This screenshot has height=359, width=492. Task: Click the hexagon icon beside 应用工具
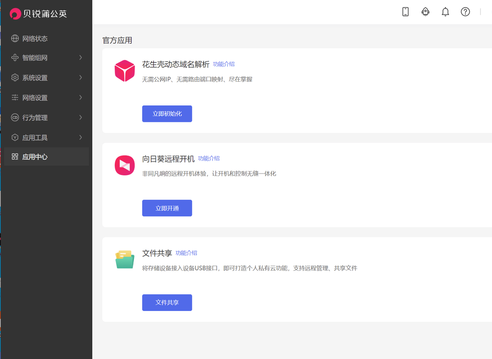click(15, 137)
